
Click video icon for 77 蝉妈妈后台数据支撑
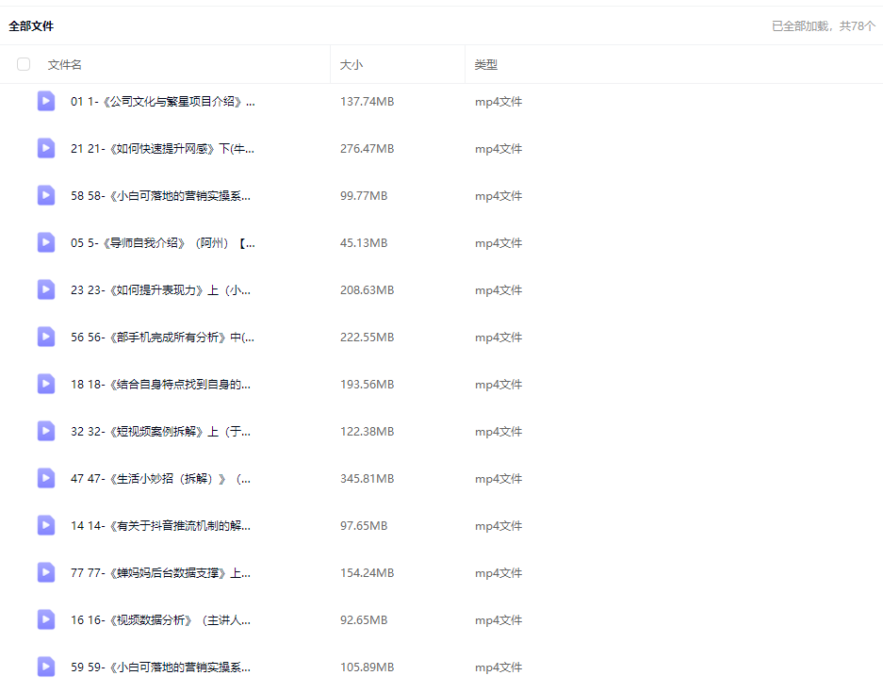coord(46,572)
